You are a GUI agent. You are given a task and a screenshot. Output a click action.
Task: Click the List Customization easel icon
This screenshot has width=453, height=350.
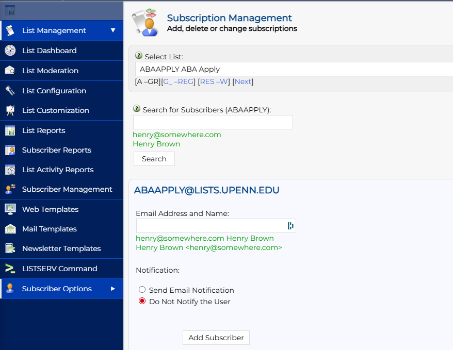coord(10,110)
